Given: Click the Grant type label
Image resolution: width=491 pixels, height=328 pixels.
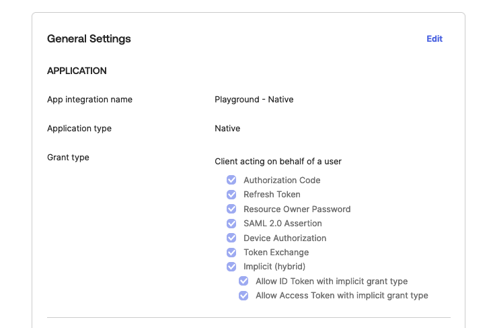Looking at the screenshot, I should click(x=68, y=158).
